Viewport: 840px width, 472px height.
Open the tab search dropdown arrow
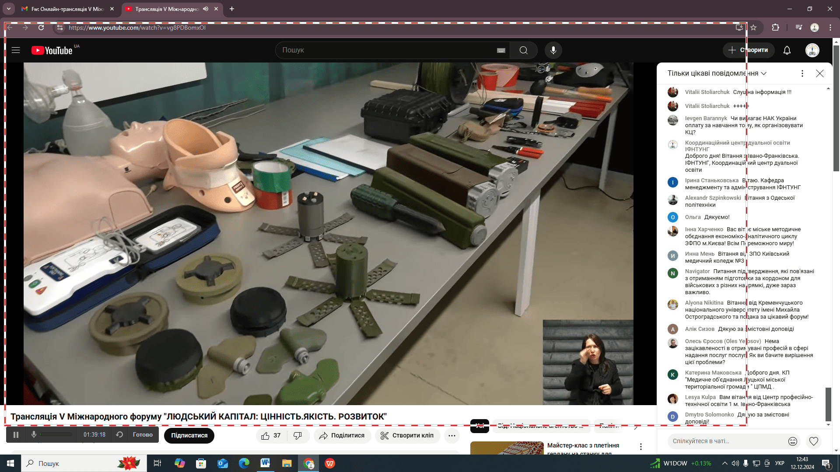pos(8,9)
